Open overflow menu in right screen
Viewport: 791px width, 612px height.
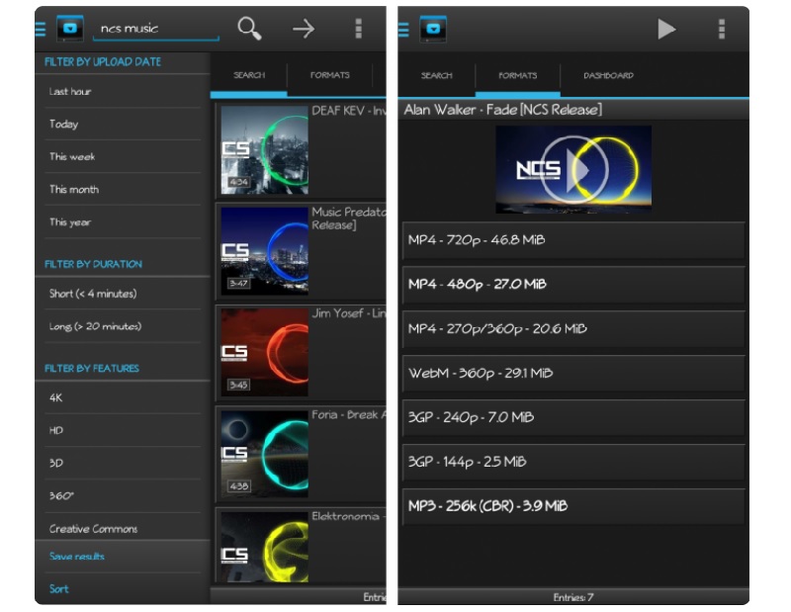click(x=722, y=30)
